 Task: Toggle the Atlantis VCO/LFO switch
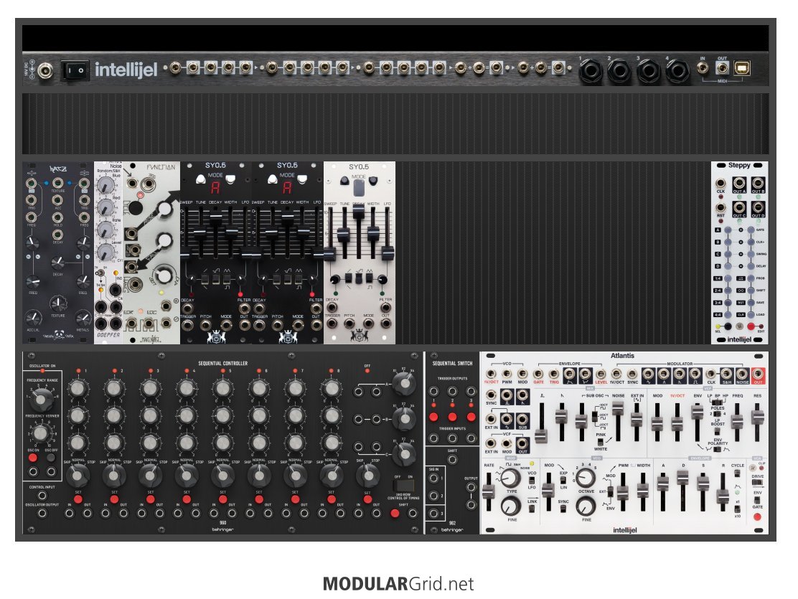[532, 481]
